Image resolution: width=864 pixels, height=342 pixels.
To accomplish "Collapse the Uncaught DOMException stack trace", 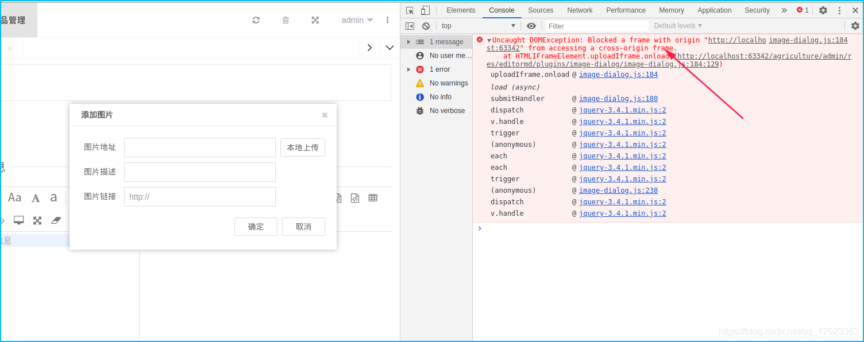I will 489,40.
